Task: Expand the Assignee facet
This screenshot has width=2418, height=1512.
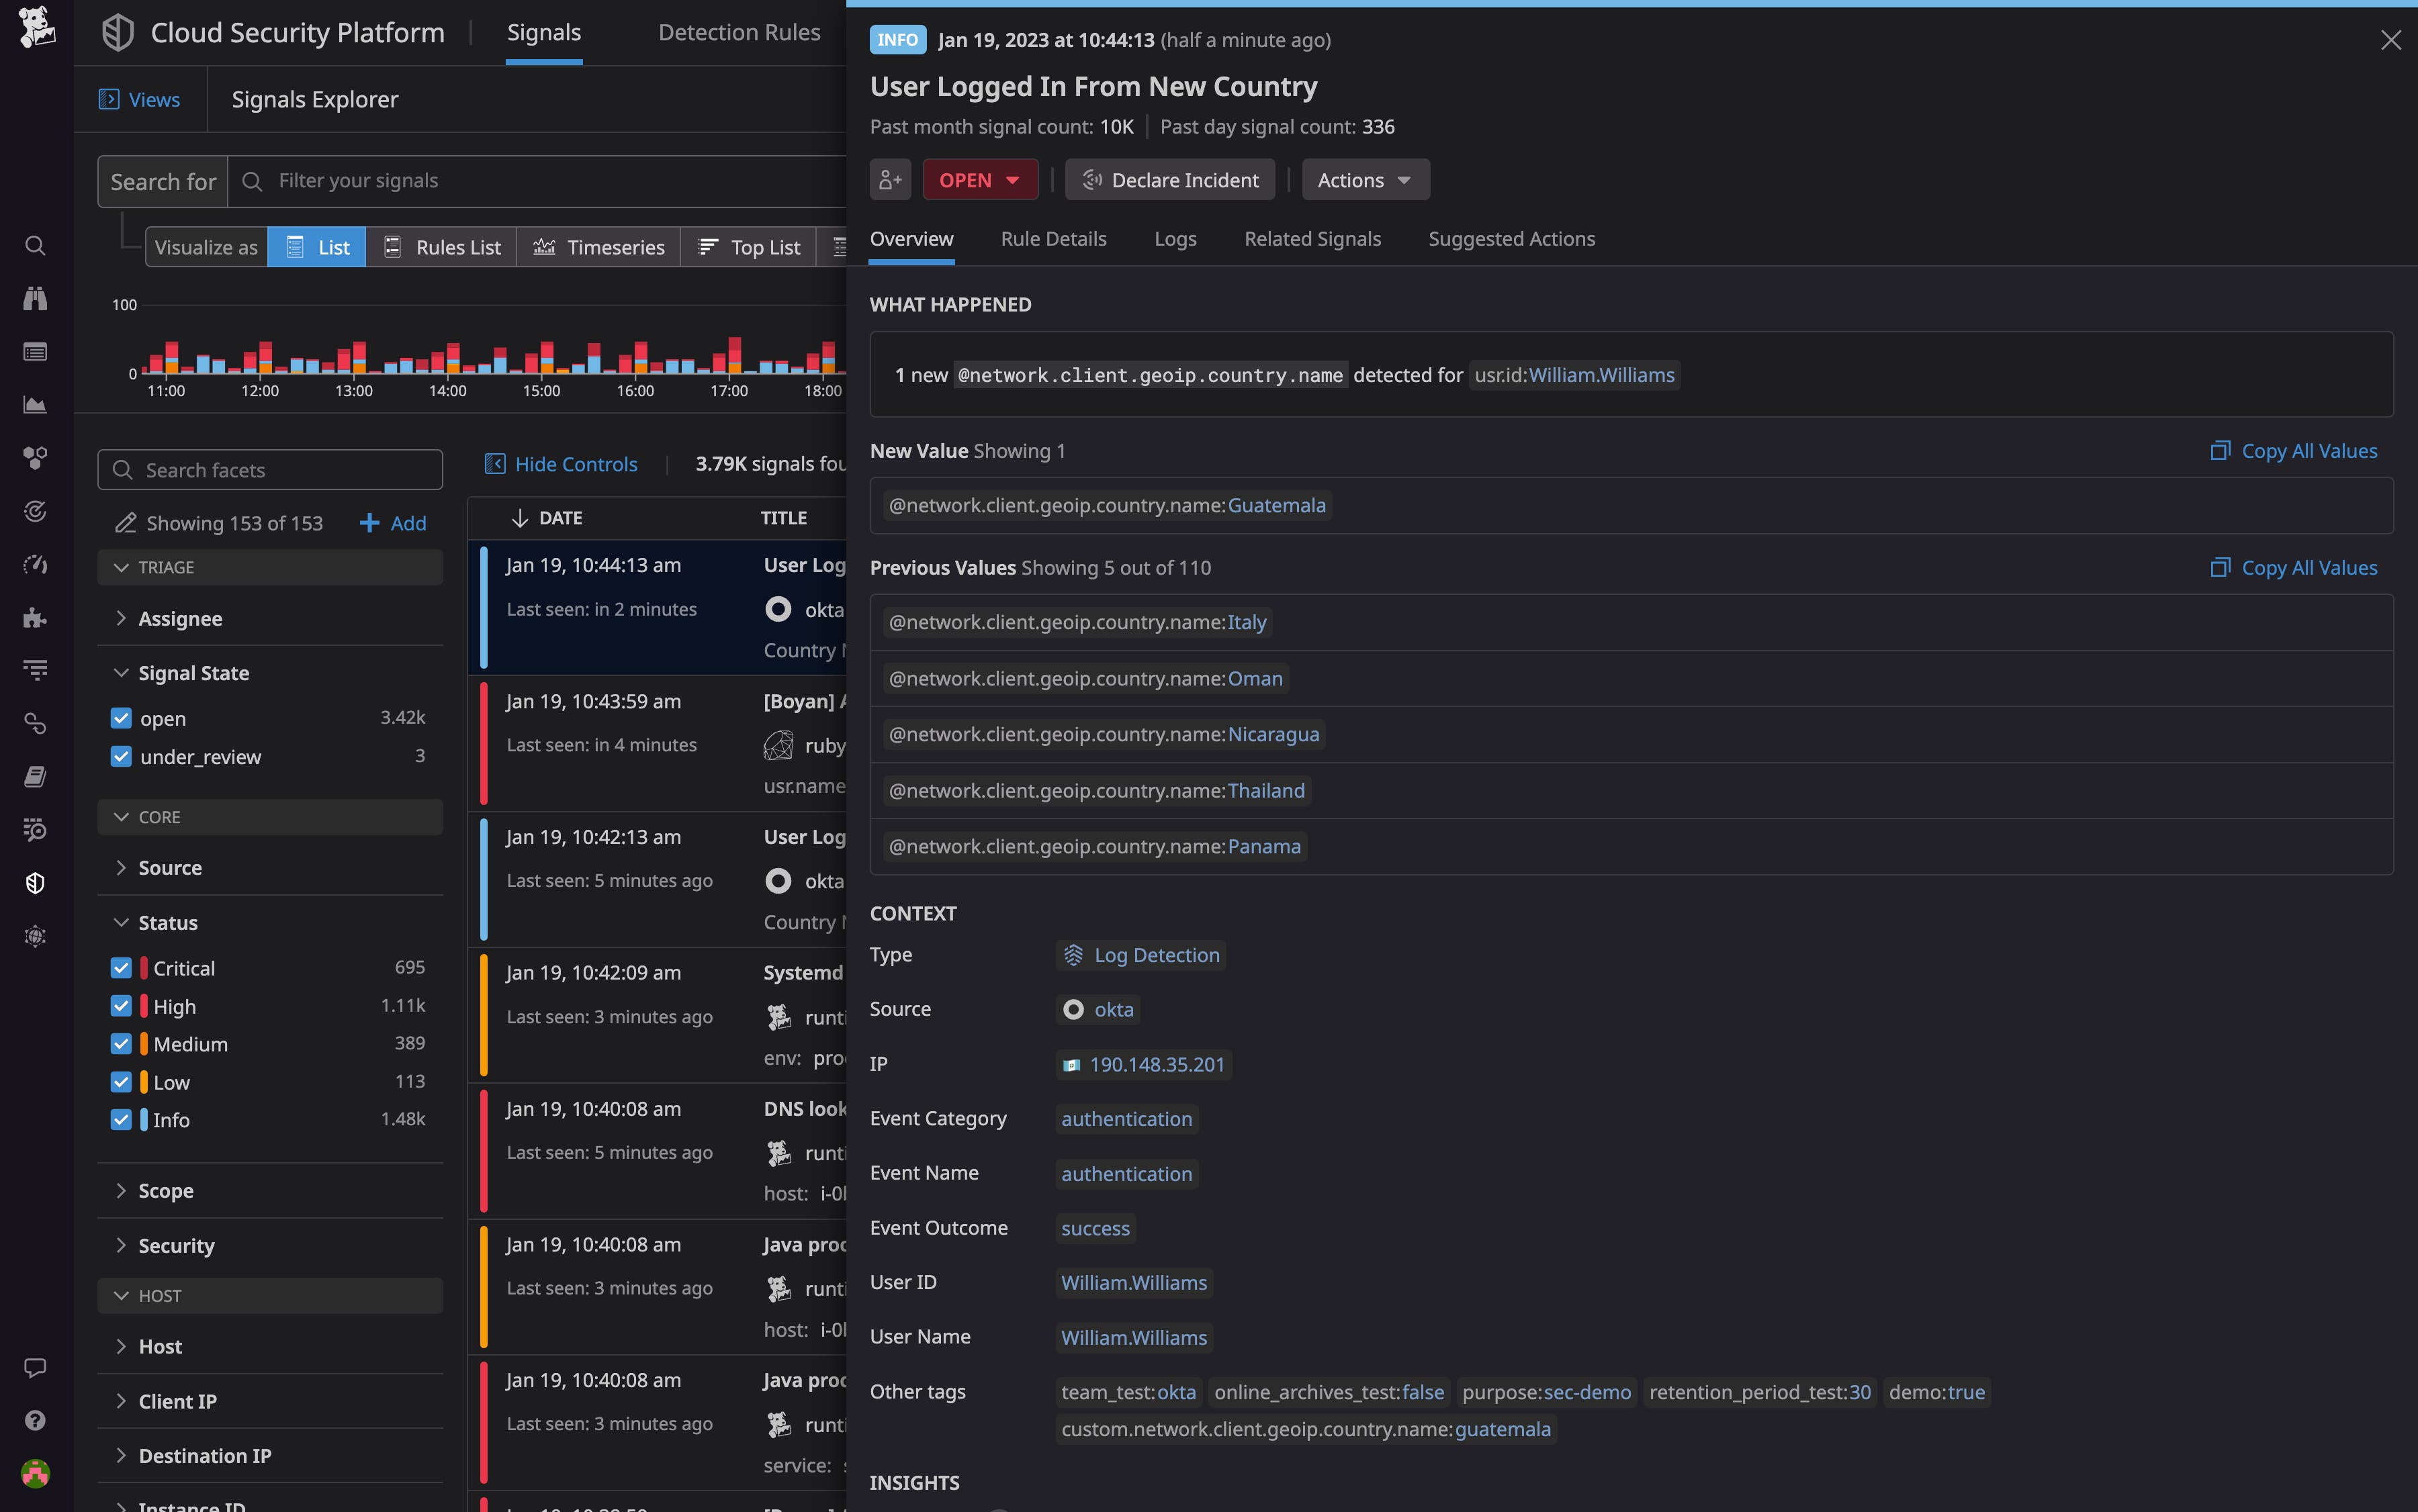Action: [x=180, y=618]
